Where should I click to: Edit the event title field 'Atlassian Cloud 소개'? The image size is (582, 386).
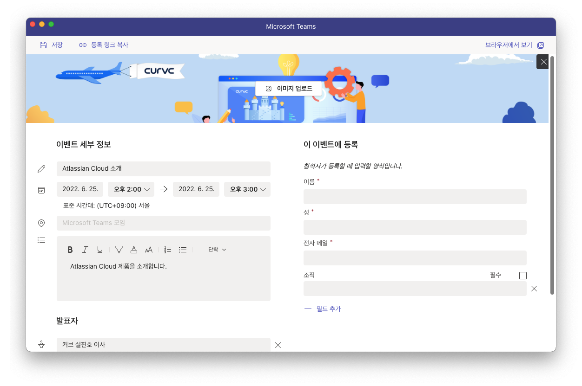(164, 169)
